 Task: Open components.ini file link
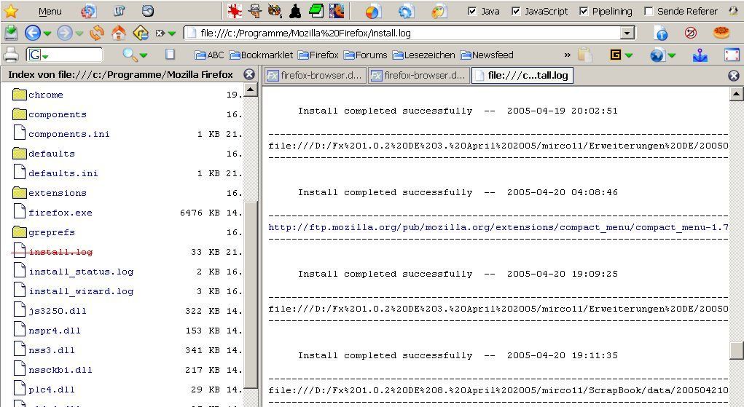coord(68,134)
